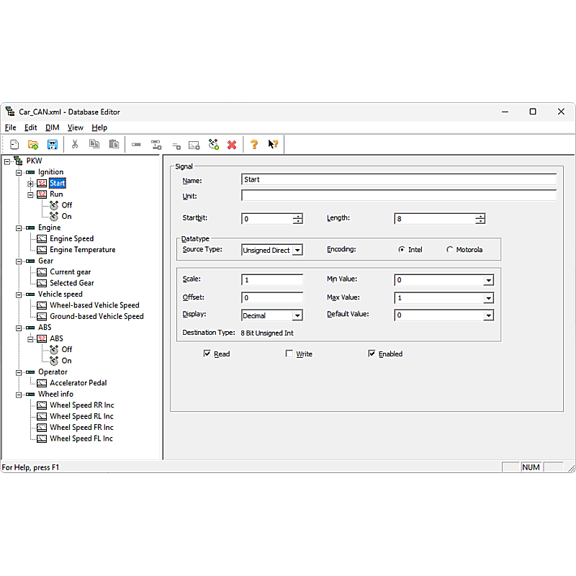The image size is (576, 576).
Task: Delete the selected item with the red X icon
Action: pos(232,144)
